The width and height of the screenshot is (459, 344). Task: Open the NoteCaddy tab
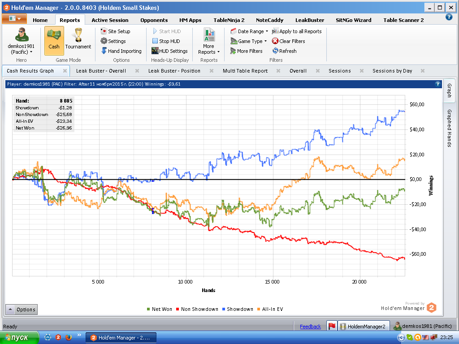point(269,20)
